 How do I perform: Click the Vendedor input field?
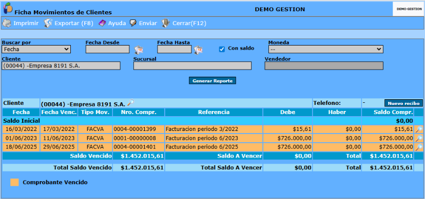coord(324,65)
